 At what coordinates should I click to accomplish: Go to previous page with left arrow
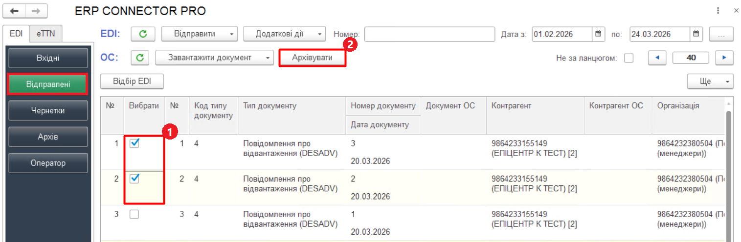point(657,58)
